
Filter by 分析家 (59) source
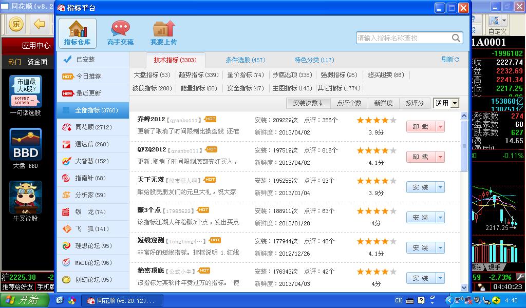coord(93,195)
